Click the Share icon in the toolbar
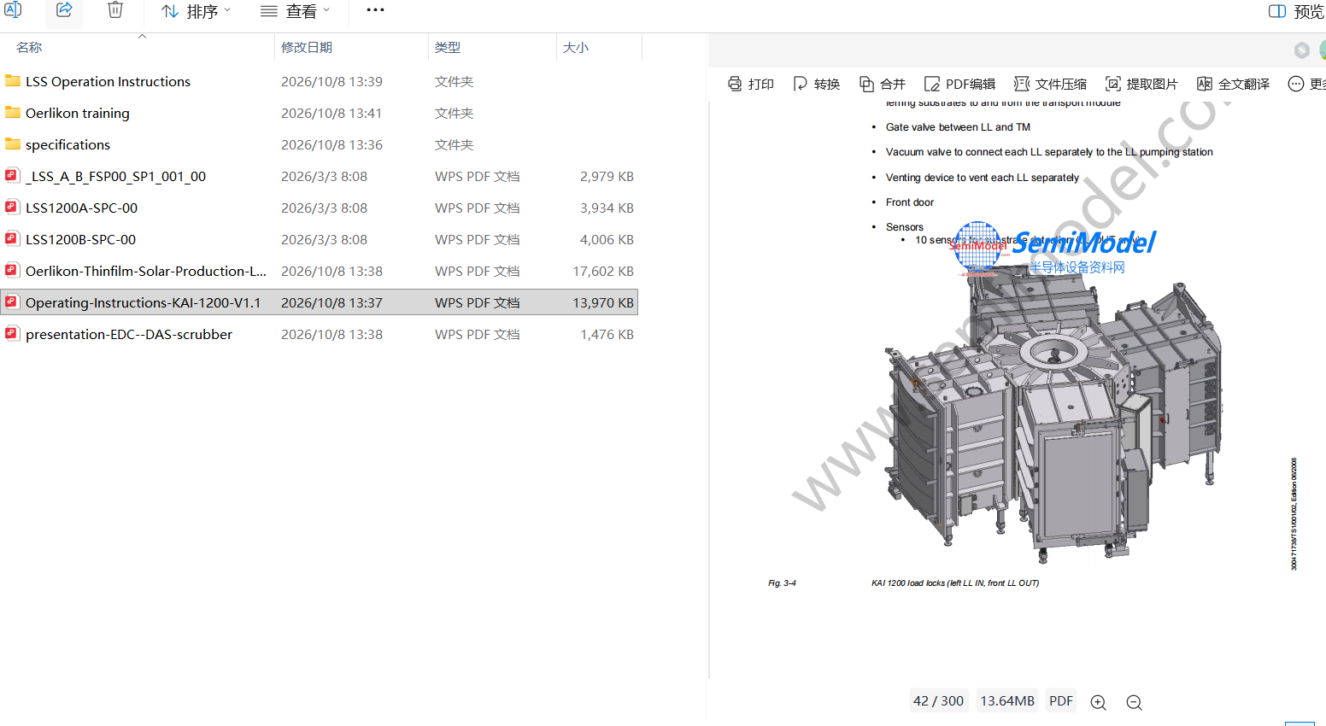This screenshot has width=1326, height=726. click(64, 10)
